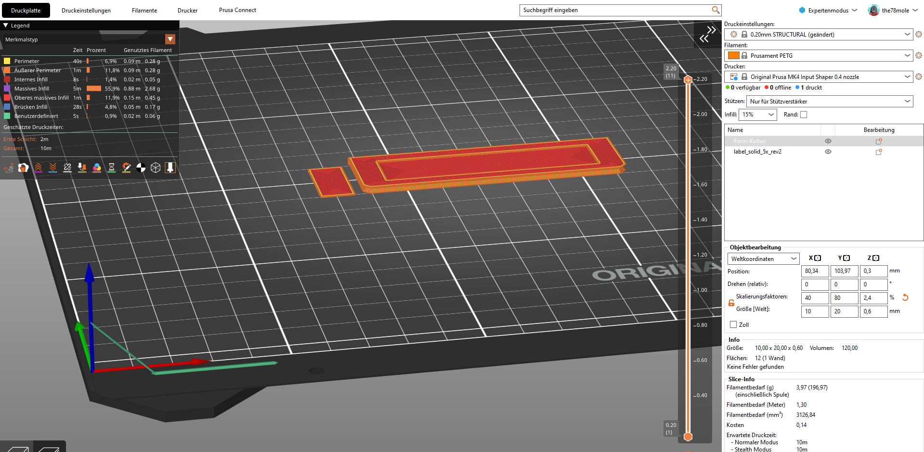This screenshot has width=924, height=452.
Task: Select label_solid_5x_rev2 object in list
Action: coord(757,152)
